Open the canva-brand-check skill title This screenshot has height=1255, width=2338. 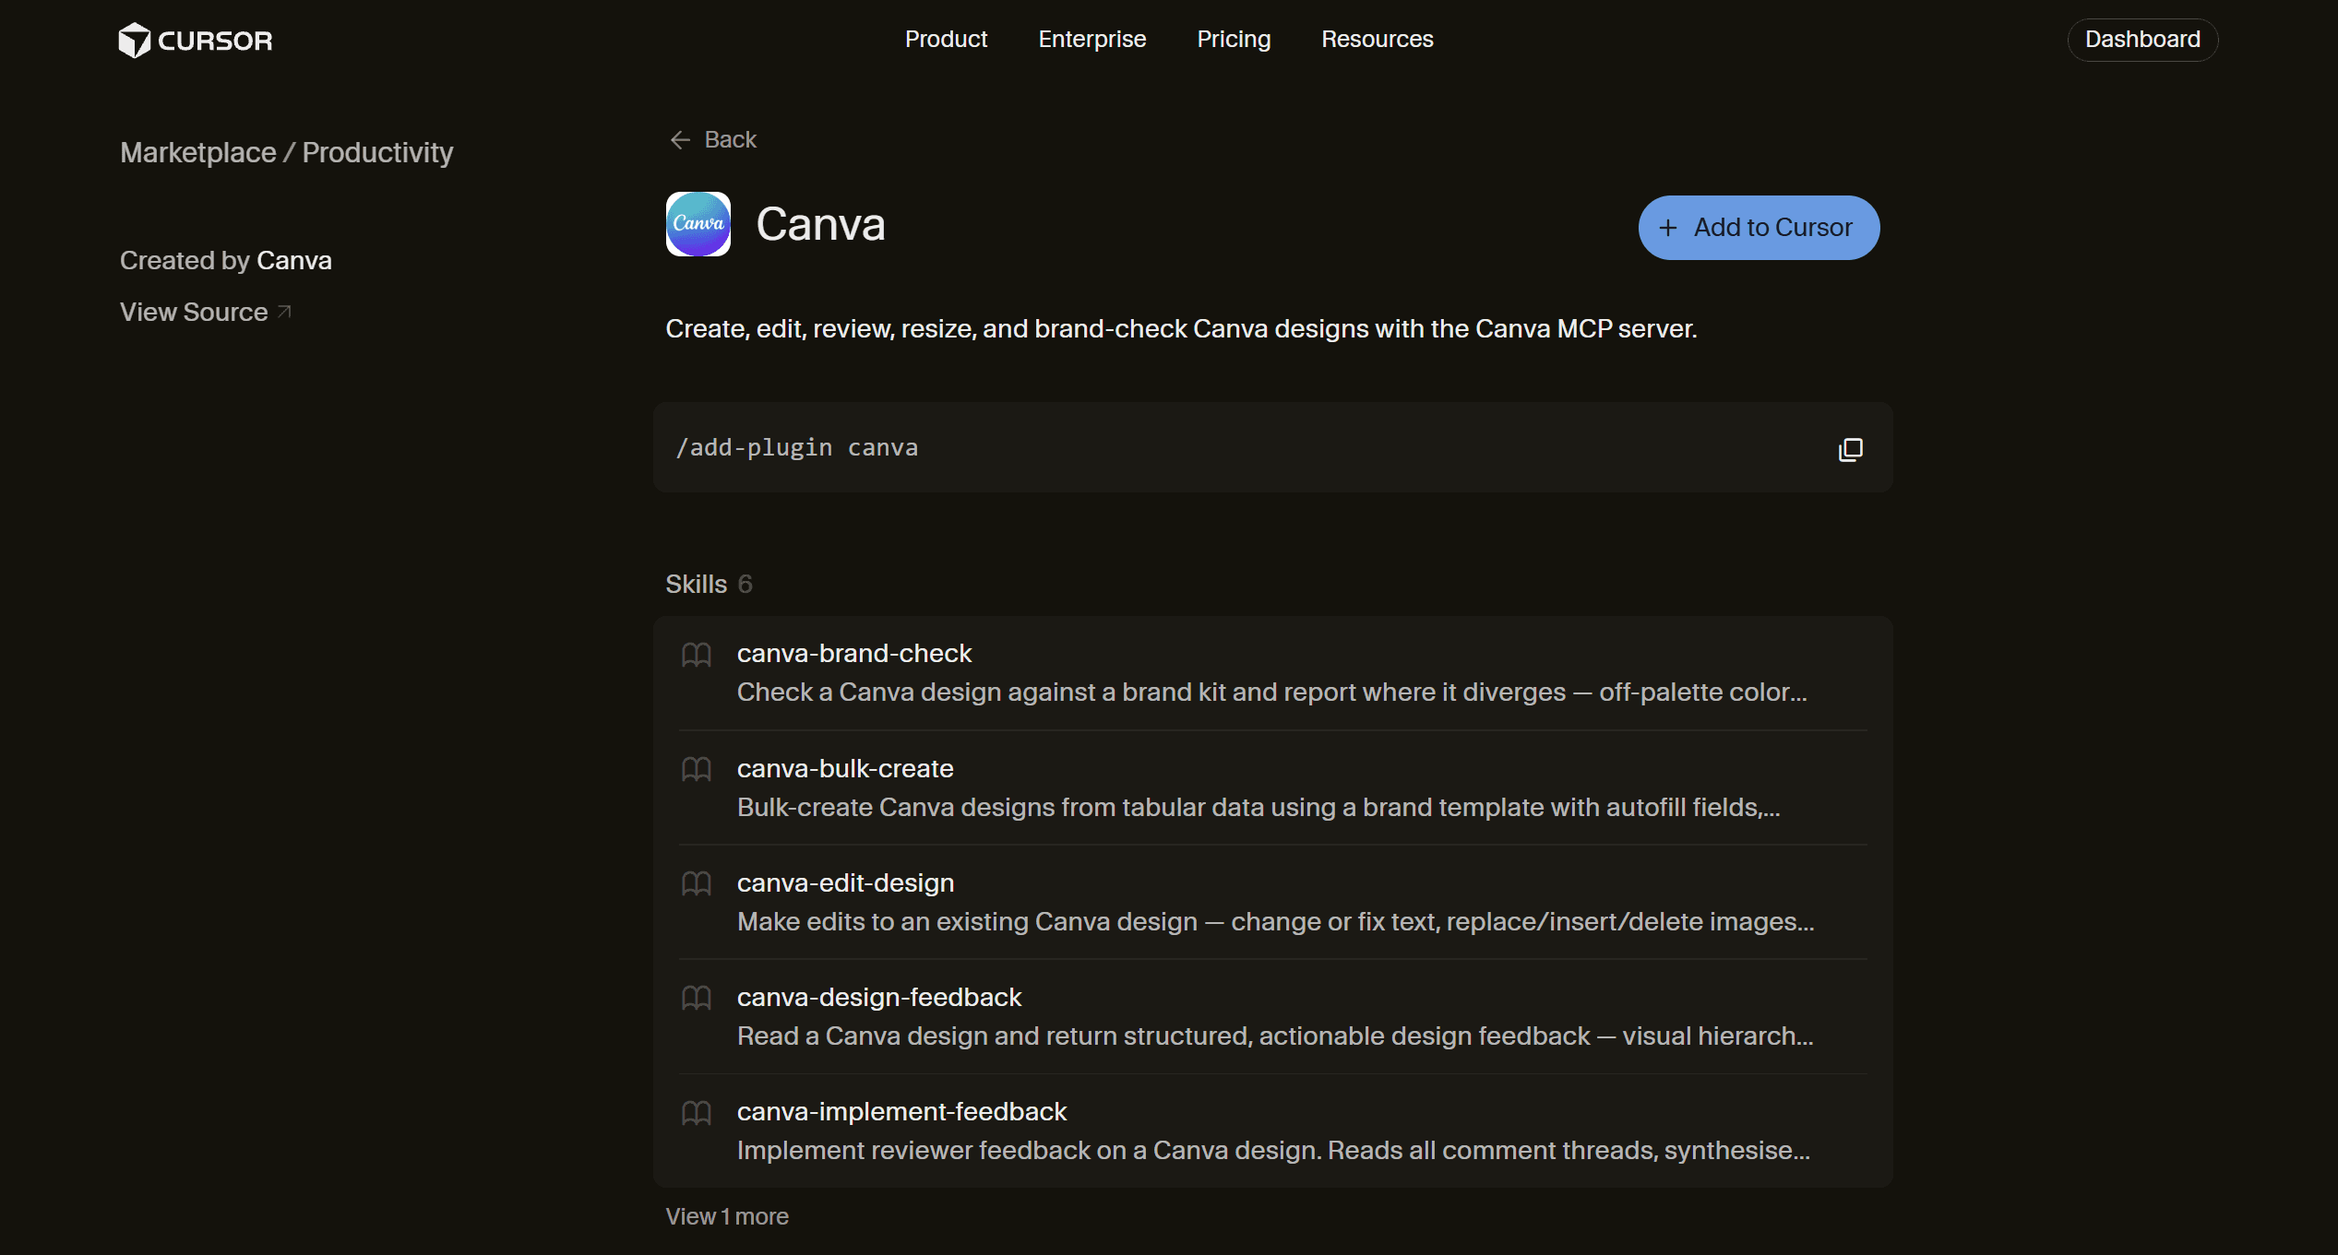coord(854,654)
